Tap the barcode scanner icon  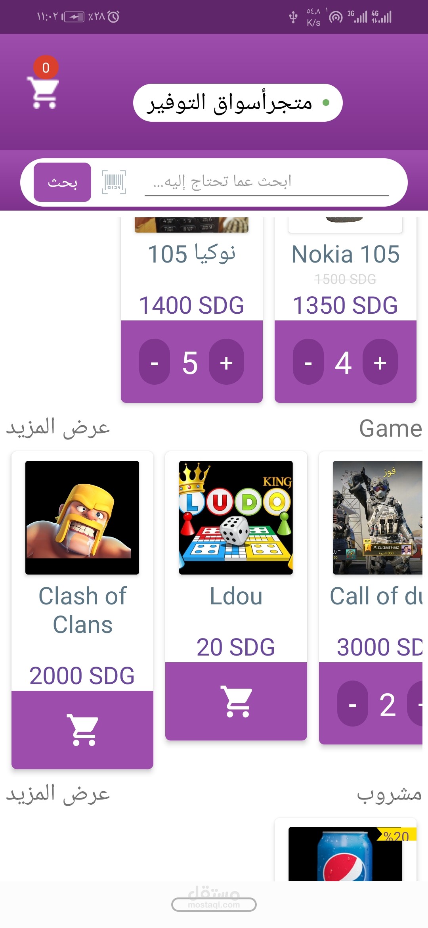point(114,182)
